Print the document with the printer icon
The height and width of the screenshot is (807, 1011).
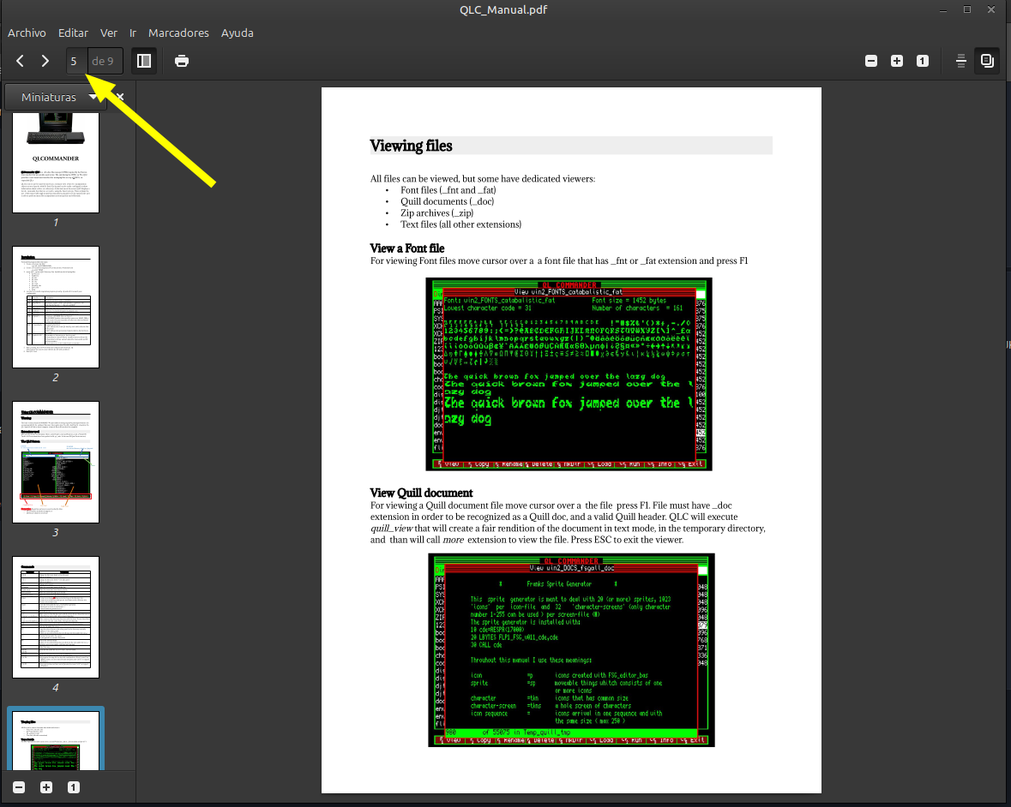click(x=182, y=61)
